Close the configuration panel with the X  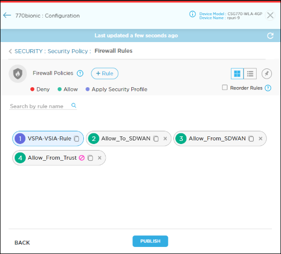coord(270,15)
